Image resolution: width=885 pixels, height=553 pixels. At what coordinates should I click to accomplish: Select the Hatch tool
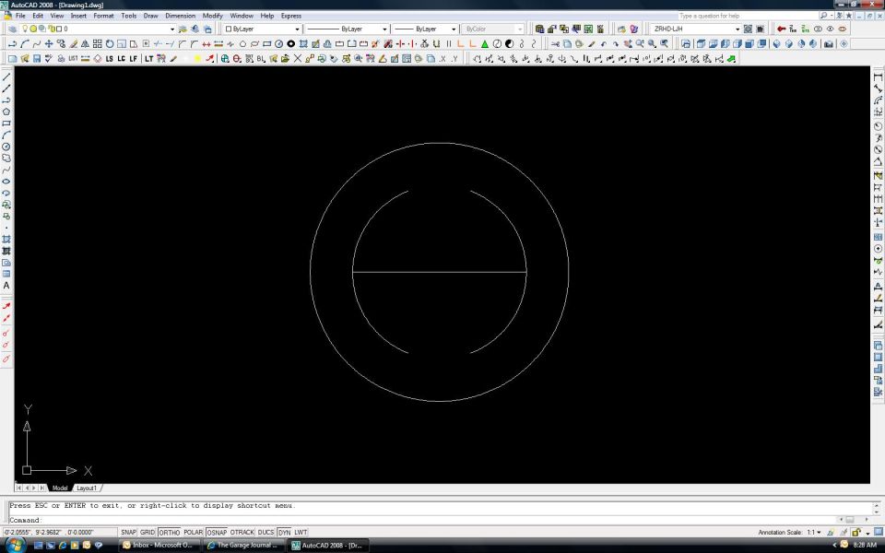click(6, 240)
